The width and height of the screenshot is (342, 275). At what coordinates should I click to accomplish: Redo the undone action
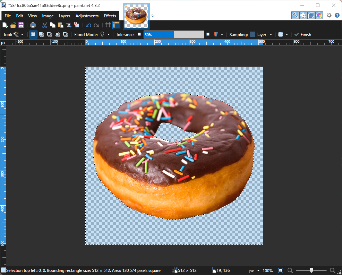(x=96, y=25)
